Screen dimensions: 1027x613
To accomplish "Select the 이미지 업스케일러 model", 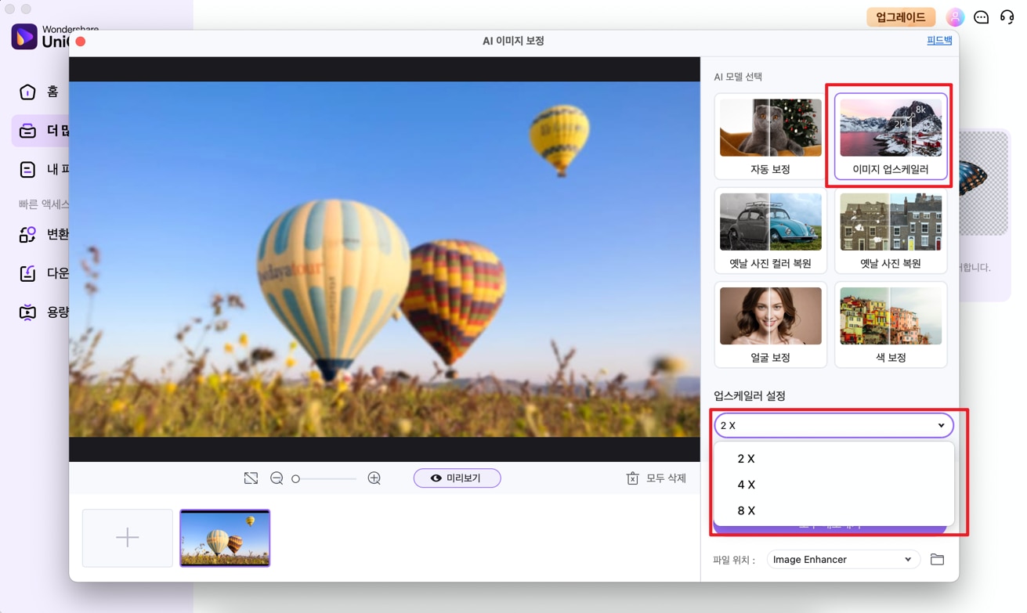I will pos(891,136).
